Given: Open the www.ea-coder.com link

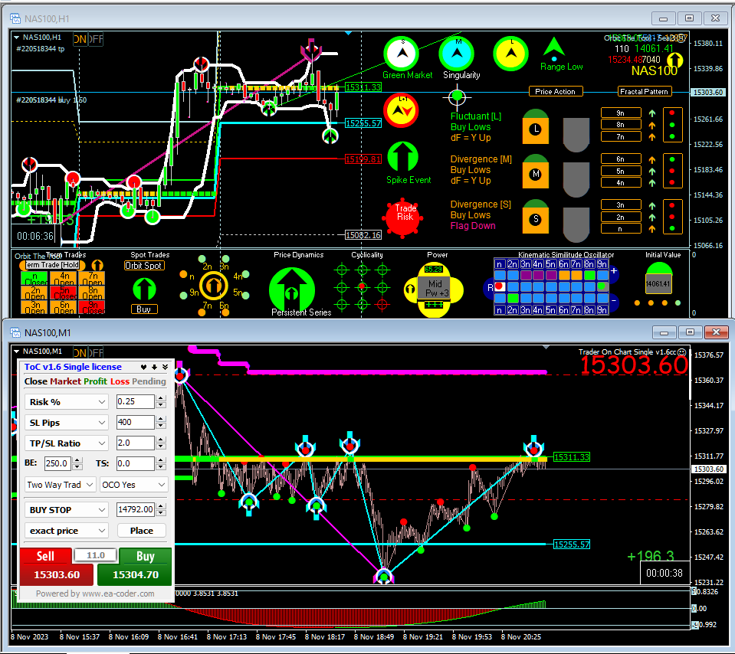Looking at the screenshot, I should [118, 594].
